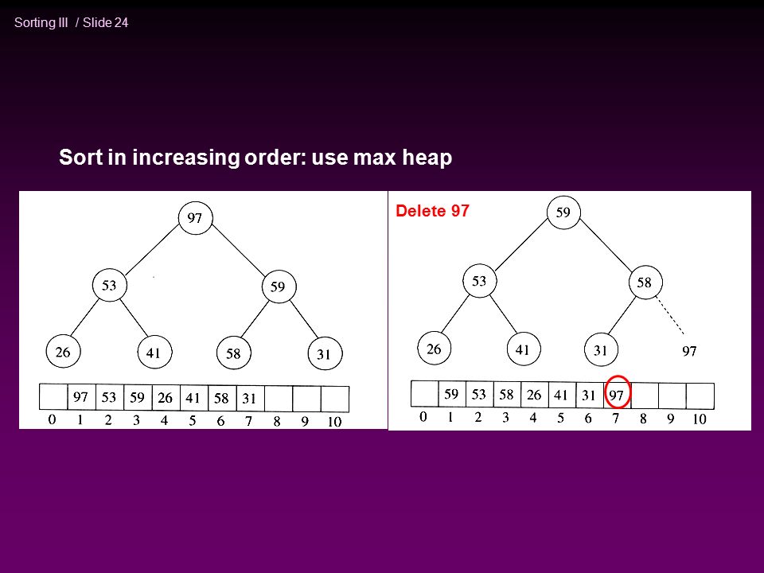
Task: Select cell 53 in the array starting with 97
Action: tap(109, 398)
